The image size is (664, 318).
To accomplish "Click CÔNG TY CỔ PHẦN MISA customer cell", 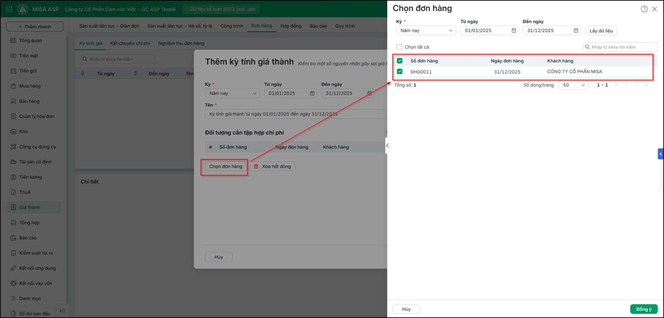I will pos(575,72).
